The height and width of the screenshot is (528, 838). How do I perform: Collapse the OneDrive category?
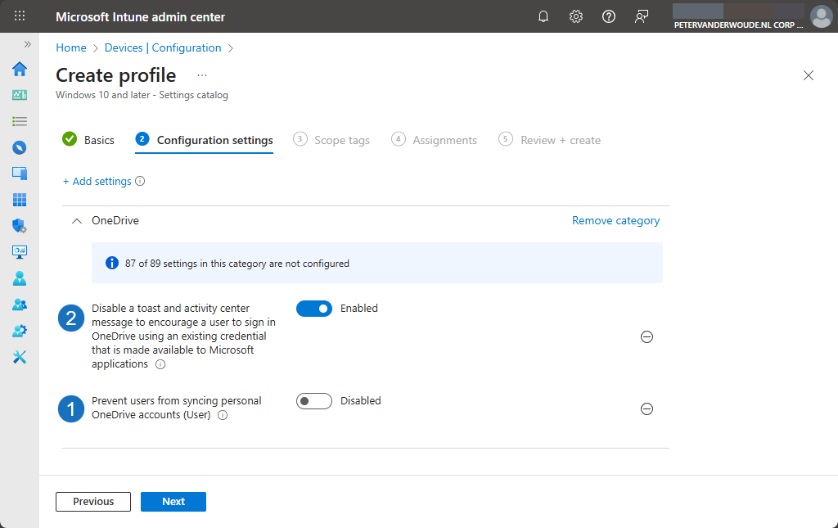click(x=77, y=221)
